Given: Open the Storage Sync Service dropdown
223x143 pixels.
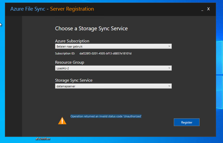Looking at the screenshot, I should coord(113,86).
